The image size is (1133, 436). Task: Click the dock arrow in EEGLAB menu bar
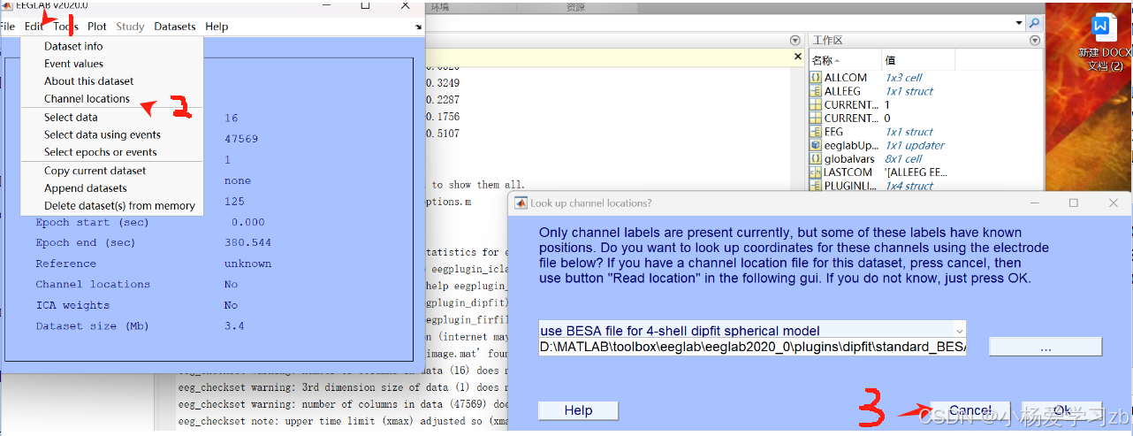(418, 27)
